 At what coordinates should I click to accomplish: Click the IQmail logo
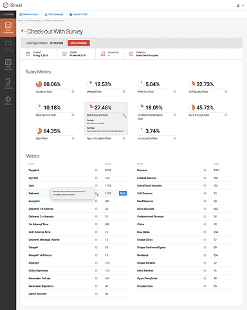(x=12, y=5)
